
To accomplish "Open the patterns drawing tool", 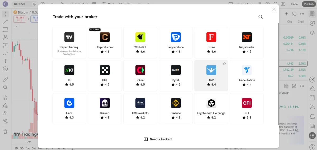I will click(x=5, y=37).
